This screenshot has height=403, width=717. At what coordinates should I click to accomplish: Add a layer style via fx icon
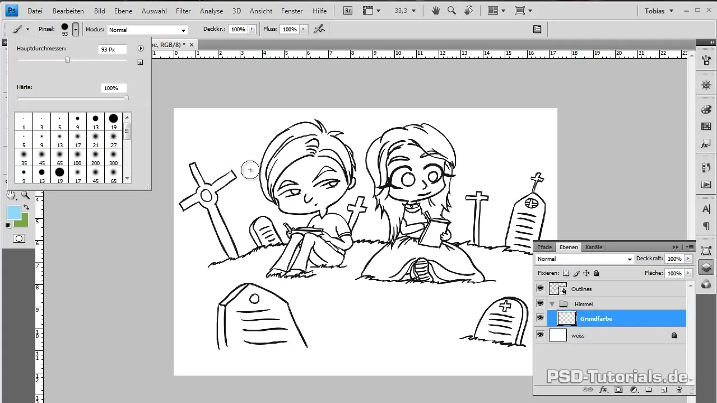tap(604, 390)
